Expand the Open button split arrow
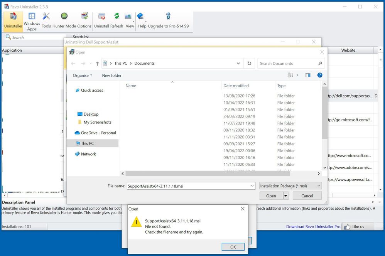This screenshot has height=256, width=385. (x=285, y=195)
